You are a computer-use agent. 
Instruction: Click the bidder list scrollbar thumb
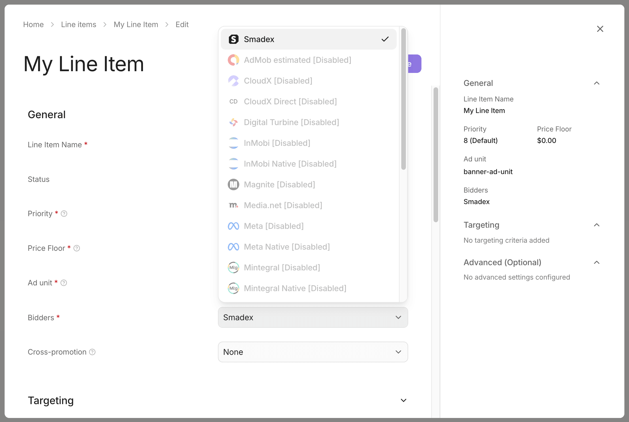click(404, 99)
